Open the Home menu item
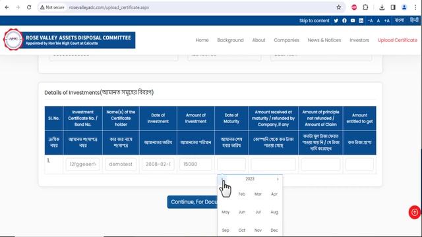 (x=202, y=40)
